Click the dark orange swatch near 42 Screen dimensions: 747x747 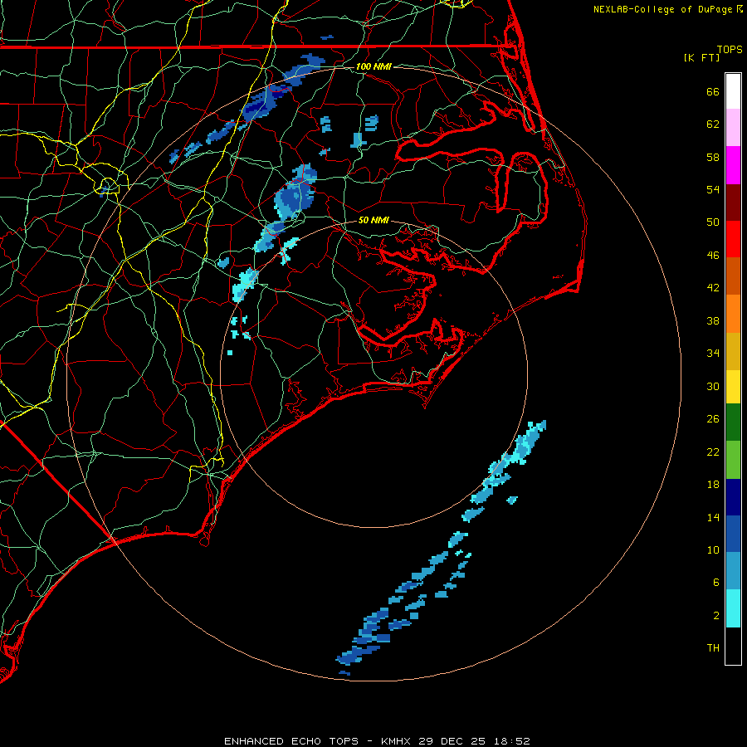pos(733,276)
